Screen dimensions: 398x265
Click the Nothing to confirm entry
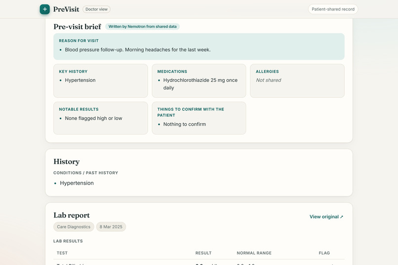(185, 124)
